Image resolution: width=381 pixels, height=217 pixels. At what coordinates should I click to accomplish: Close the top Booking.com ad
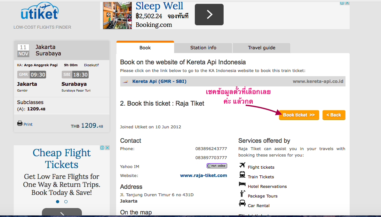click(x=347, y=3)
